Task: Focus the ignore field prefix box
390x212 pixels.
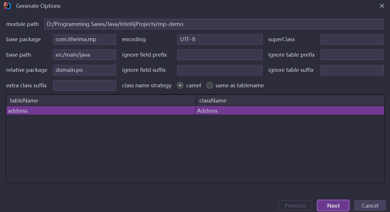Action: (220, 55)
